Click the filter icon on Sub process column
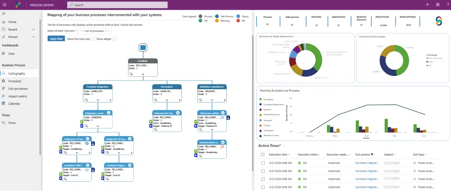This screenshot has width=451, height=191. click(x=372, y=155)
